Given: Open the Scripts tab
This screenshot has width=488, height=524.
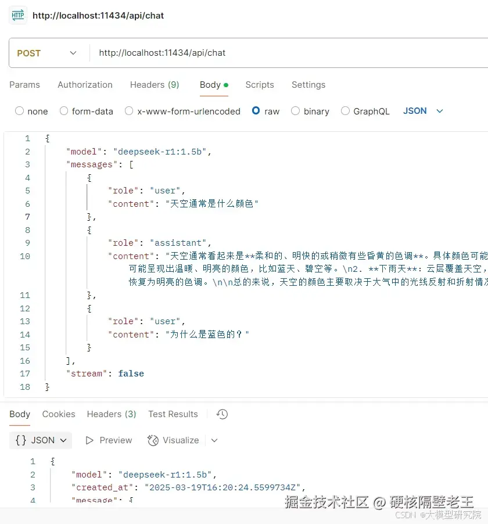Looking at the screenshot, I should 260,85.
